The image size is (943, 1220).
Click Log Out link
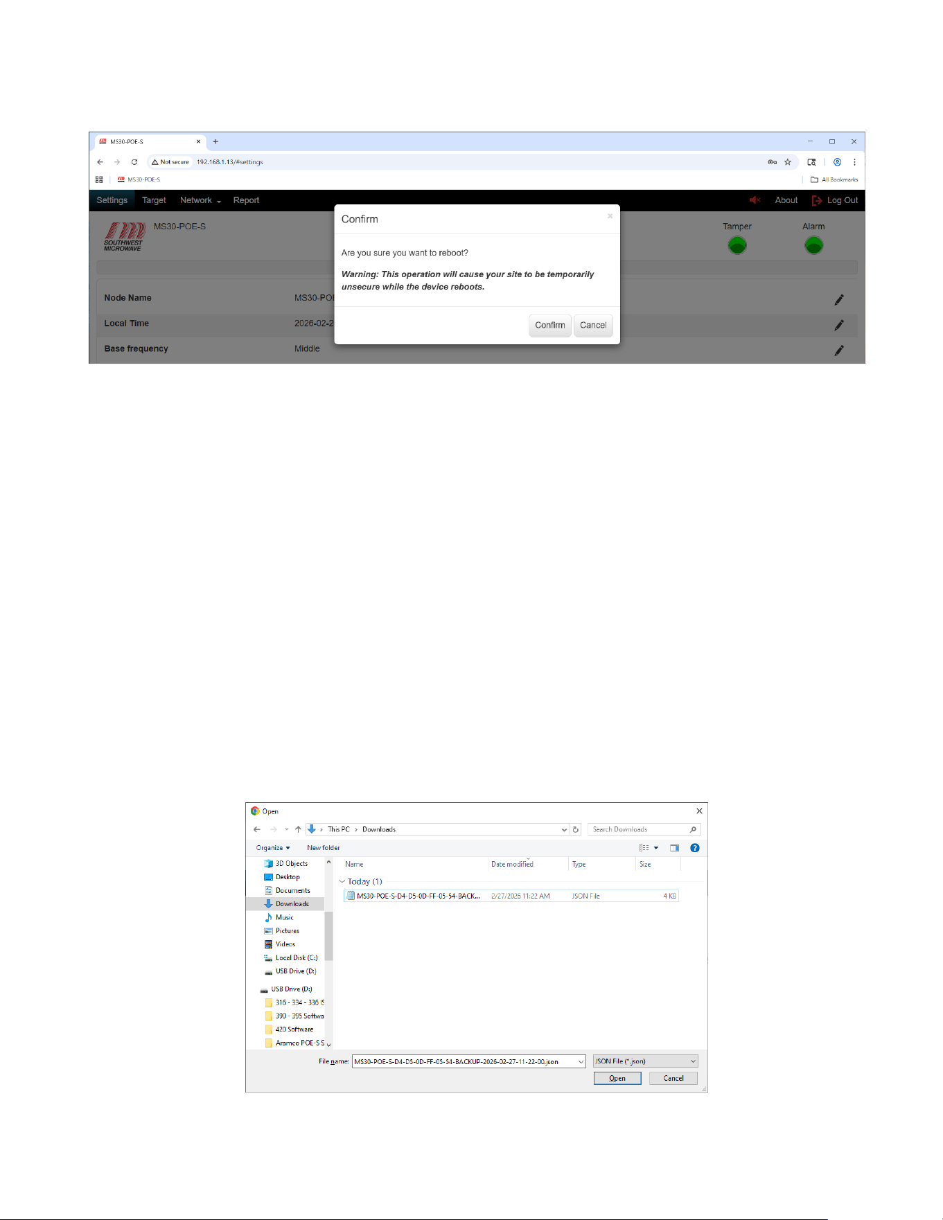coord(835,200)
